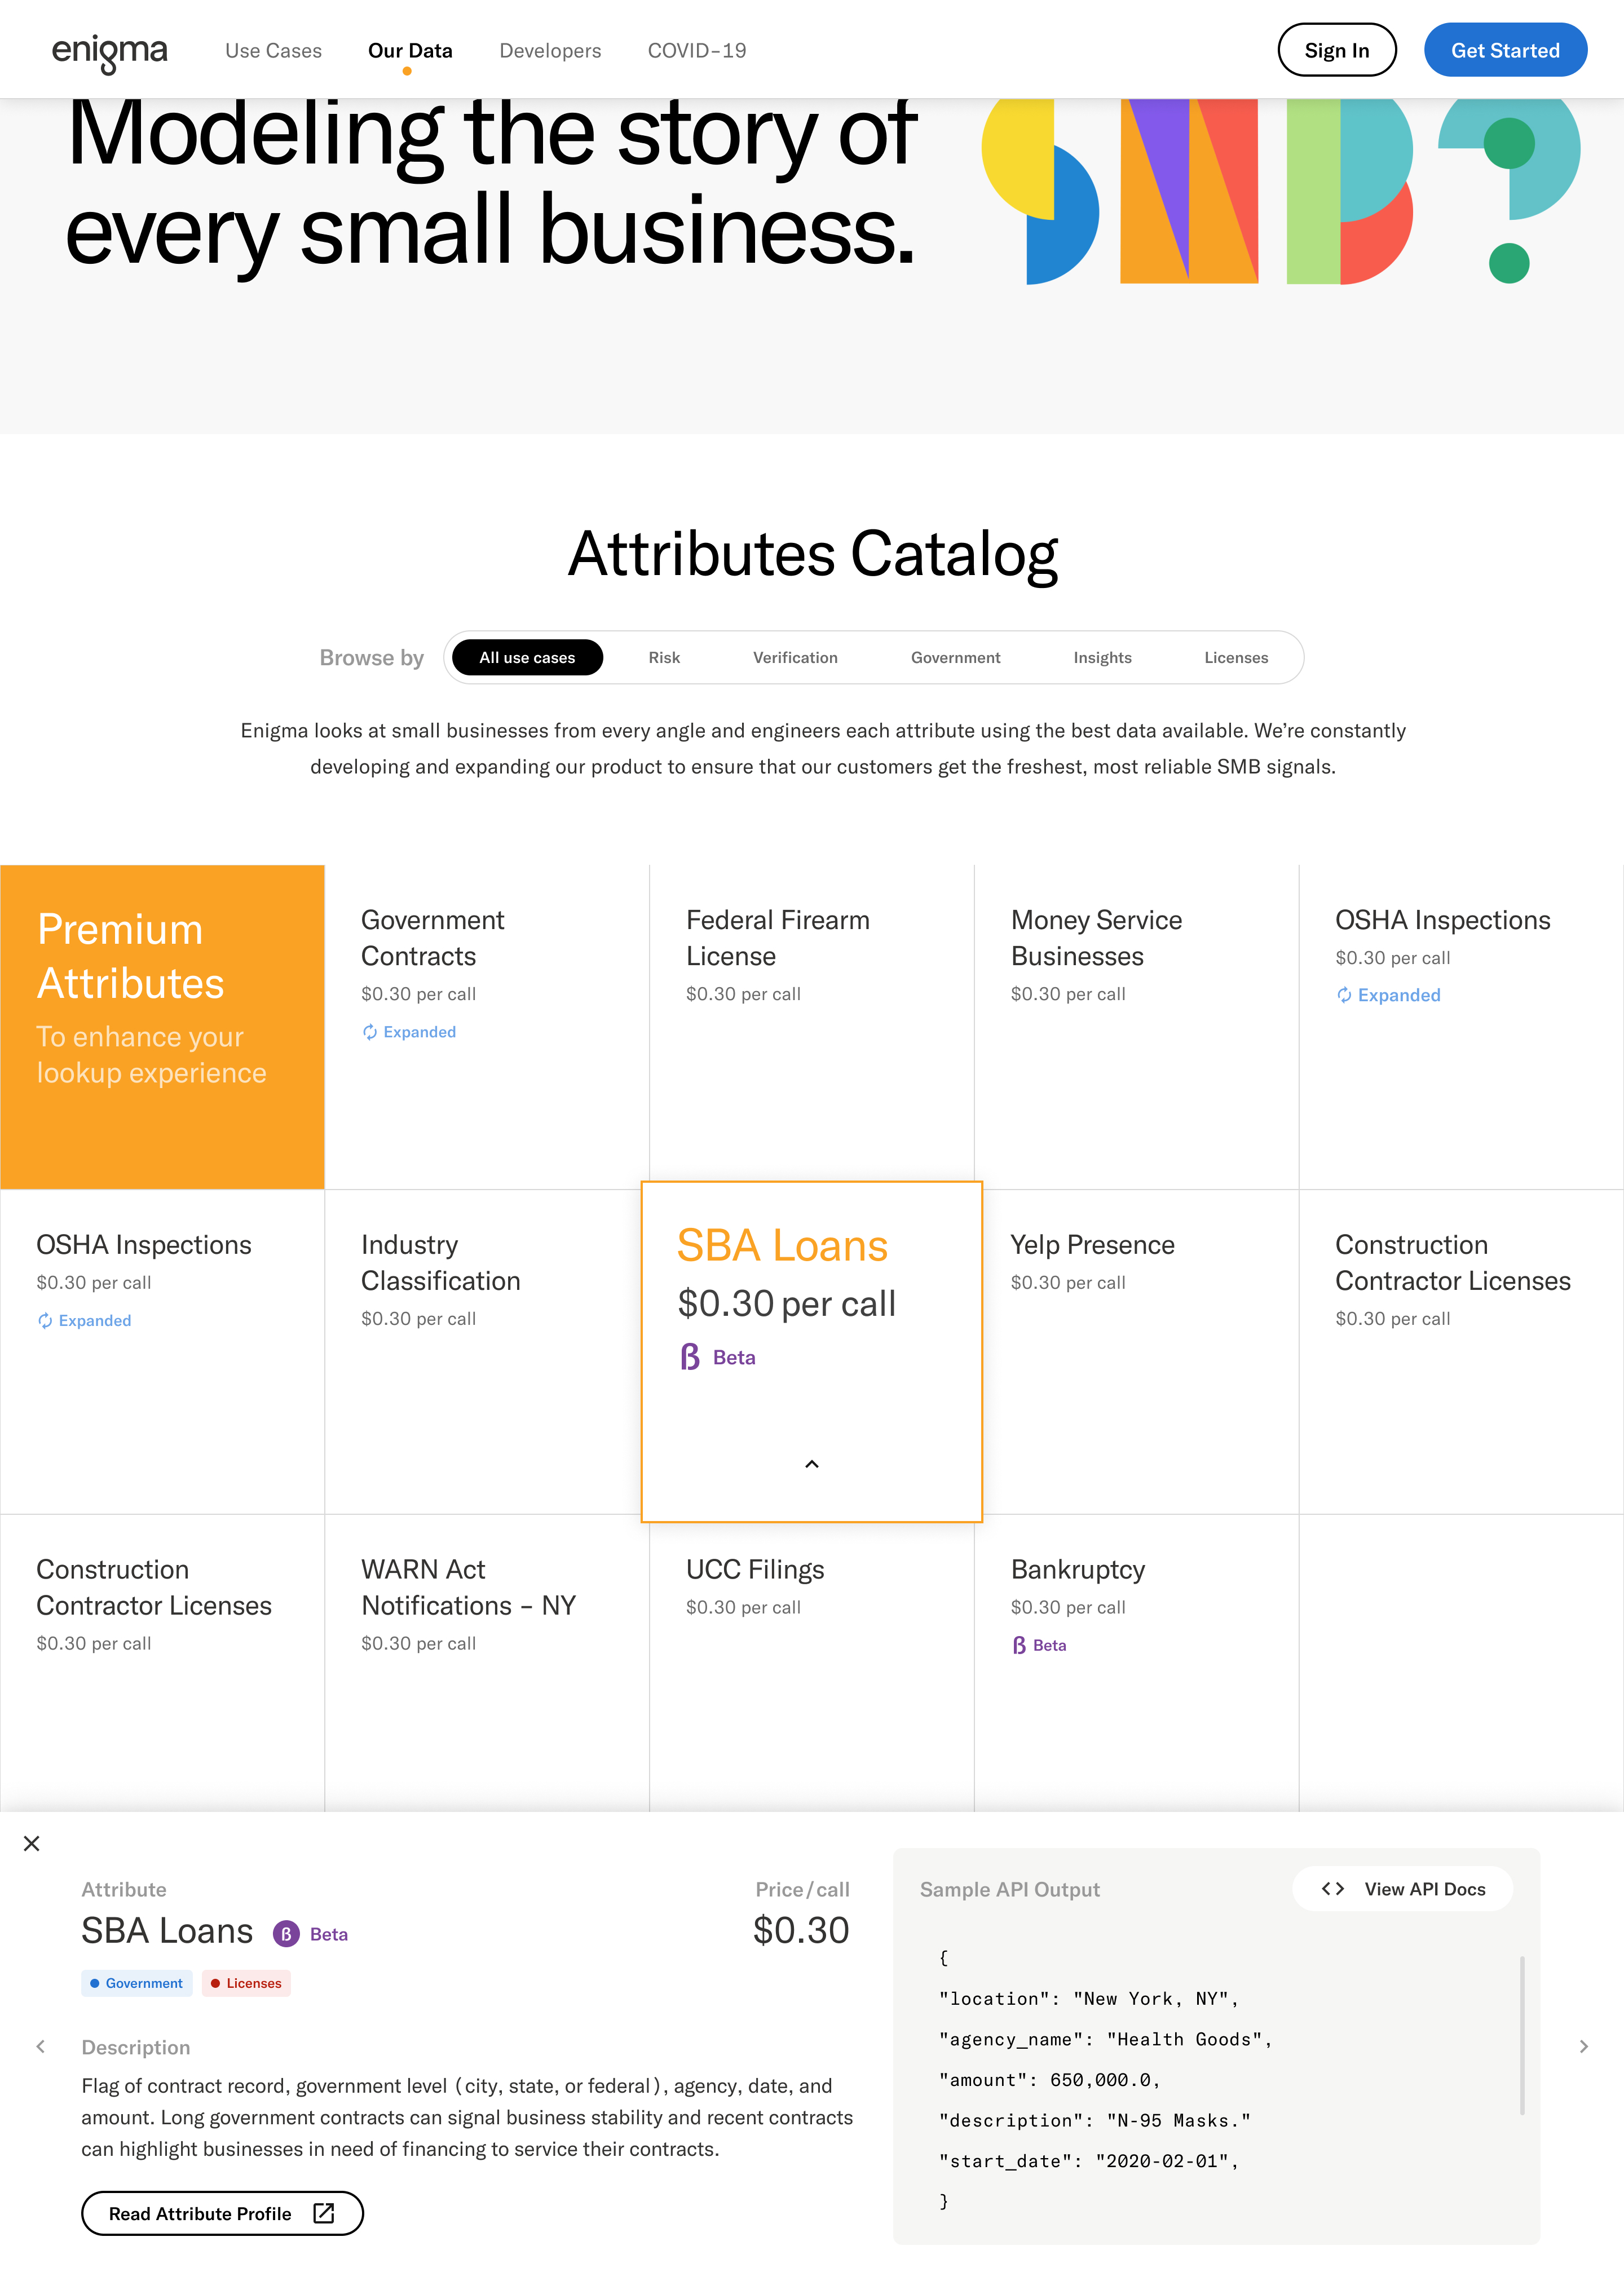
Task: Click the Licenses tag in detail panel
Action: tap(246, 1984)
